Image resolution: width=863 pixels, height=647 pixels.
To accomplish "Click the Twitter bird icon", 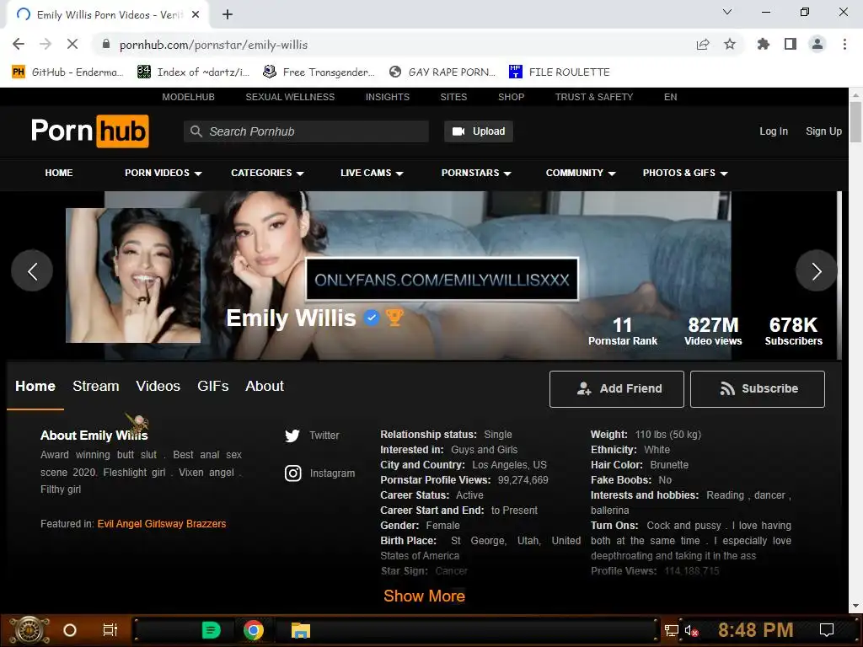I will tap(292, 436).
